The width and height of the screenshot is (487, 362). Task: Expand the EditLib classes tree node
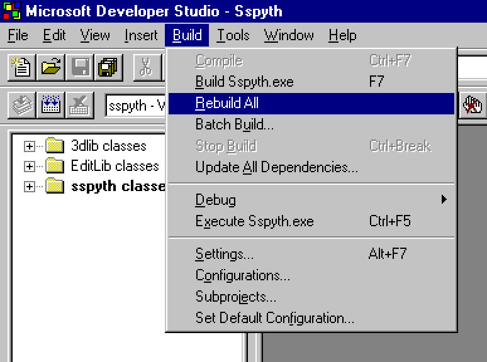coord(29,167)
